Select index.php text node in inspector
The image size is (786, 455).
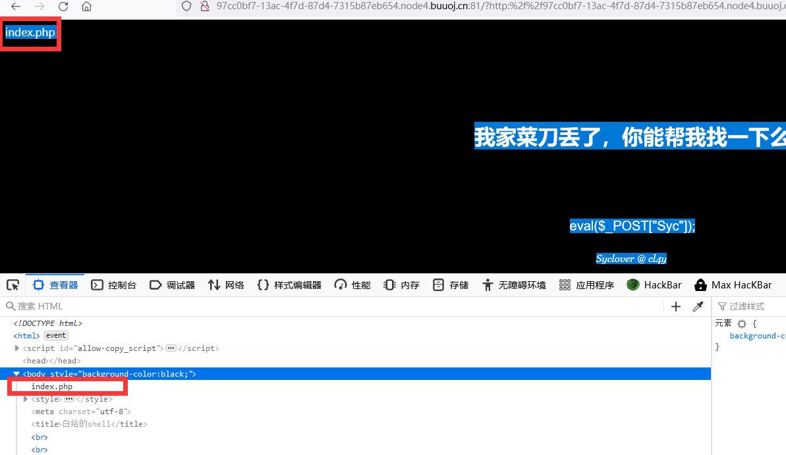click(x=51, y=387)
